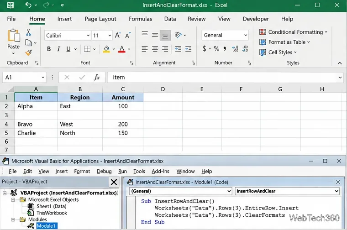
Task: Toggle Italic formatting
Action: tap(58, 49)
